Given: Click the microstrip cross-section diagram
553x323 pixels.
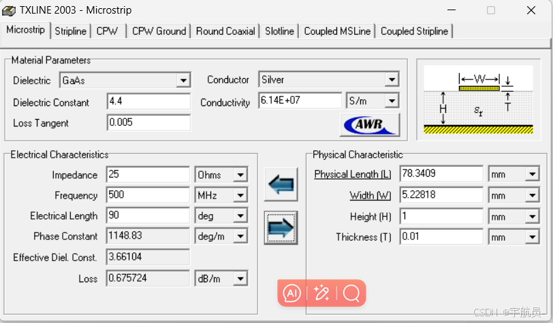Looking at the screenshot, I should coord(478,100).
